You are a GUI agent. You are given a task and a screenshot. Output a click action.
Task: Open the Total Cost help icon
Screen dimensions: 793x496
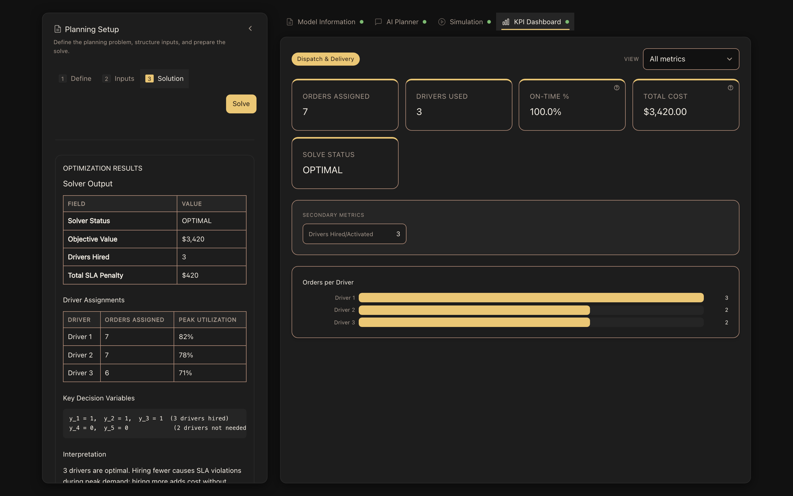(730, 88)
